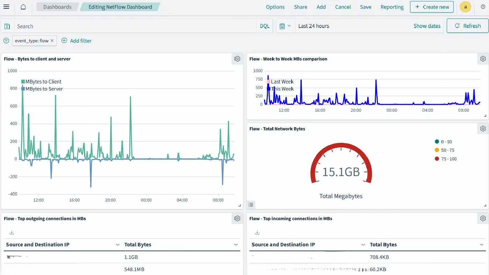Expand Total Bytes column menu in outgoing table
This screenshot has height=275, width=489.
236,245
